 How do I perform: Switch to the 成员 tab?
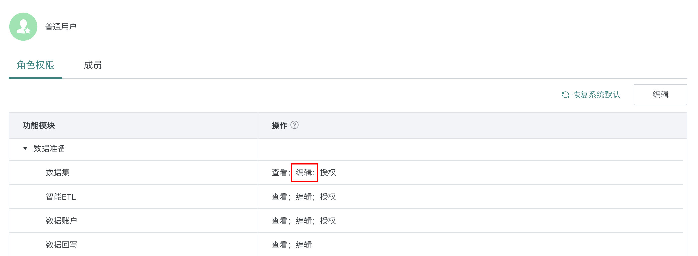(93, 65)
